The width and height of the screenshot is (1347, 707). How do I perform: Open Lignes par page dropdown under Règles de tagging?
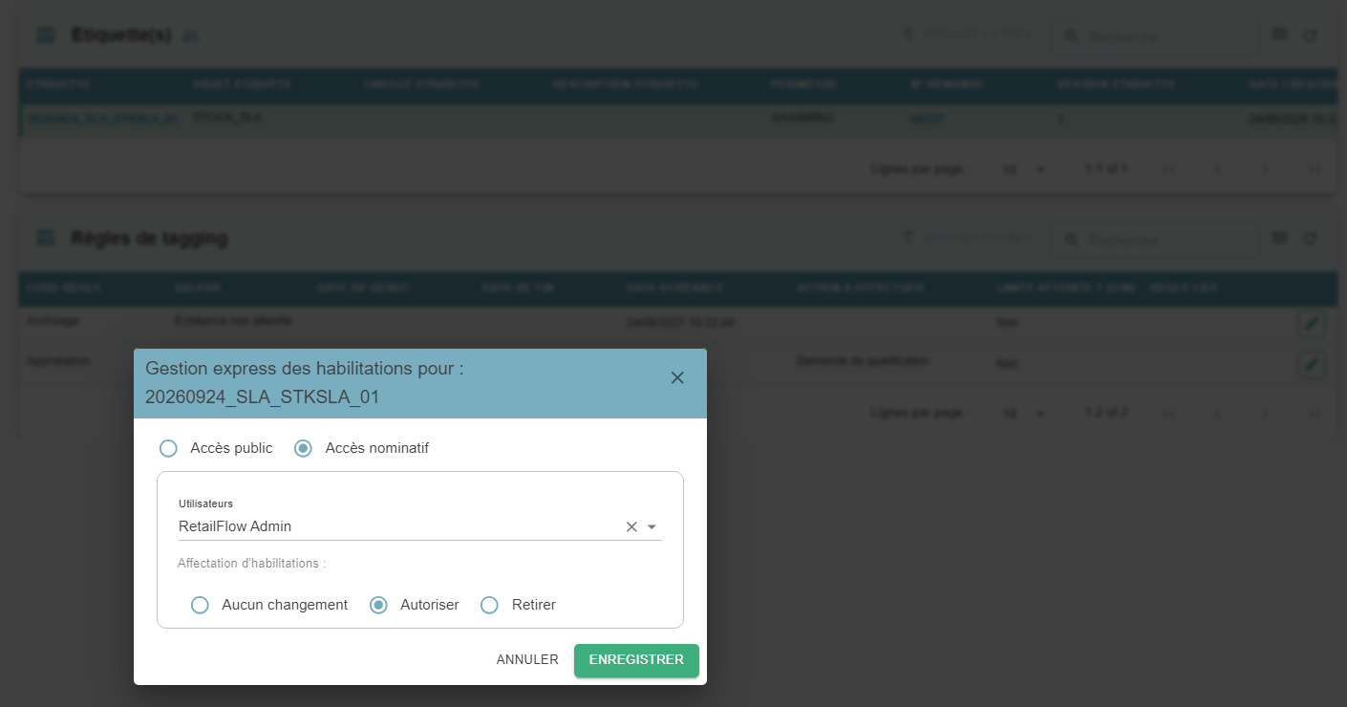coord(1025,413)
